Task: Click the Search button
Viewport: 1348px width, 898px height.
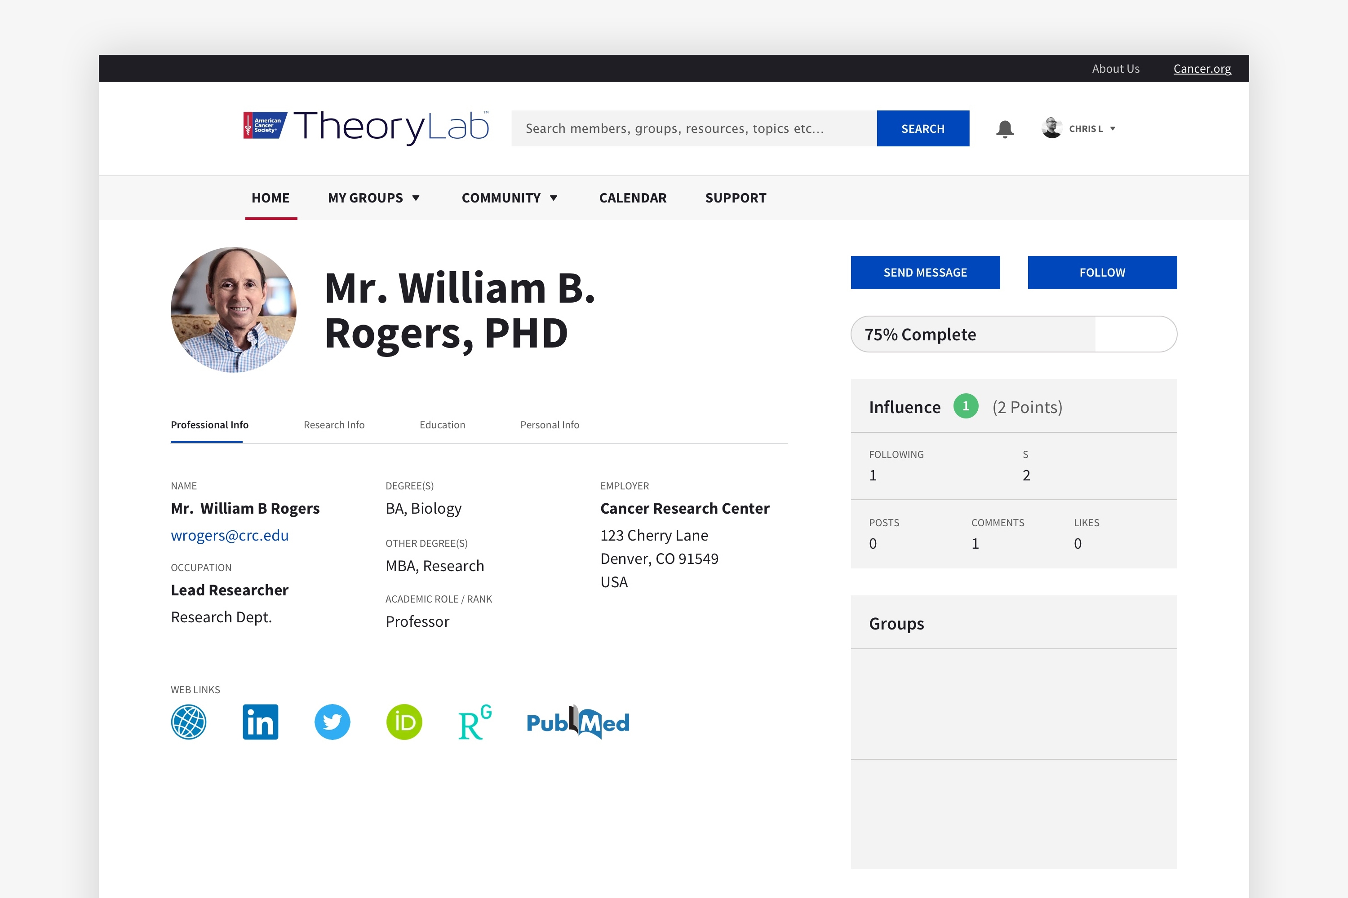Action: (x=923, y=128)
